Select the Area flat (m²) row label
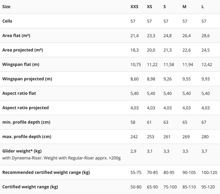The image size is (220, 194). [16, 36]
